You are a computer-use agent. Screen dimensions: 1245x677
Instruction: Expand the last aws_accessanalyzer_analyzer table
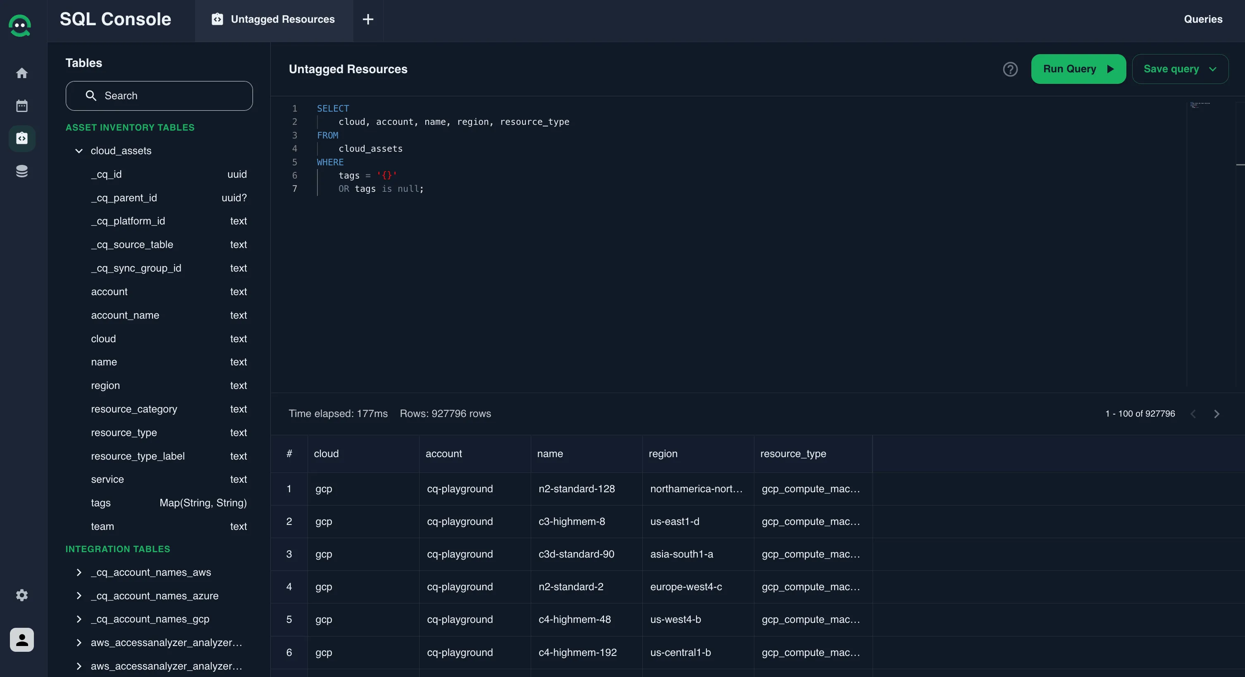point(79,666)
